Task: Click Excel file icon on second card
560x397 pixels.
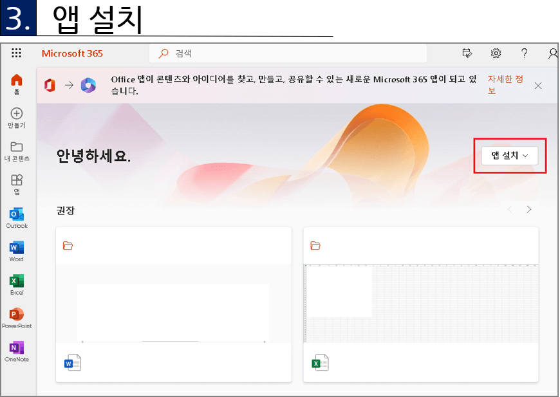Action: click(x=320, y=362)
